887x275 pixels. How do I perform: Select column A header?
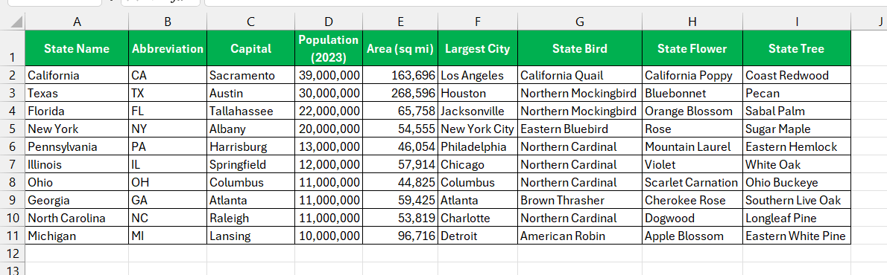pyautogui.click(x=77, y=22)
